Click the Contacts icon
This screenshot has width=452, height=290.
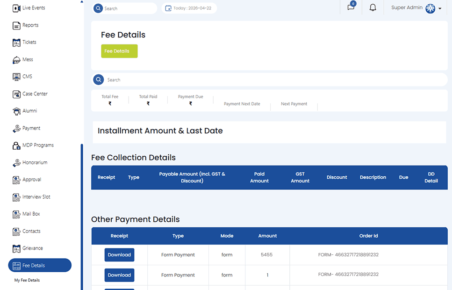(16, 232)
